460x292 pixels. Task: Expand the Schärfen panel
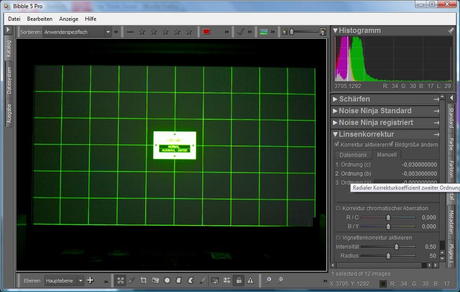click(354, 99)
